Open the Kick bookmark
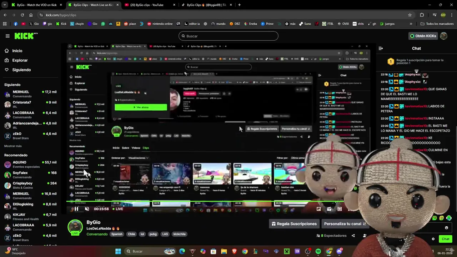The height and width of the screenshot is (257, 457). click(x=61, y=24)
